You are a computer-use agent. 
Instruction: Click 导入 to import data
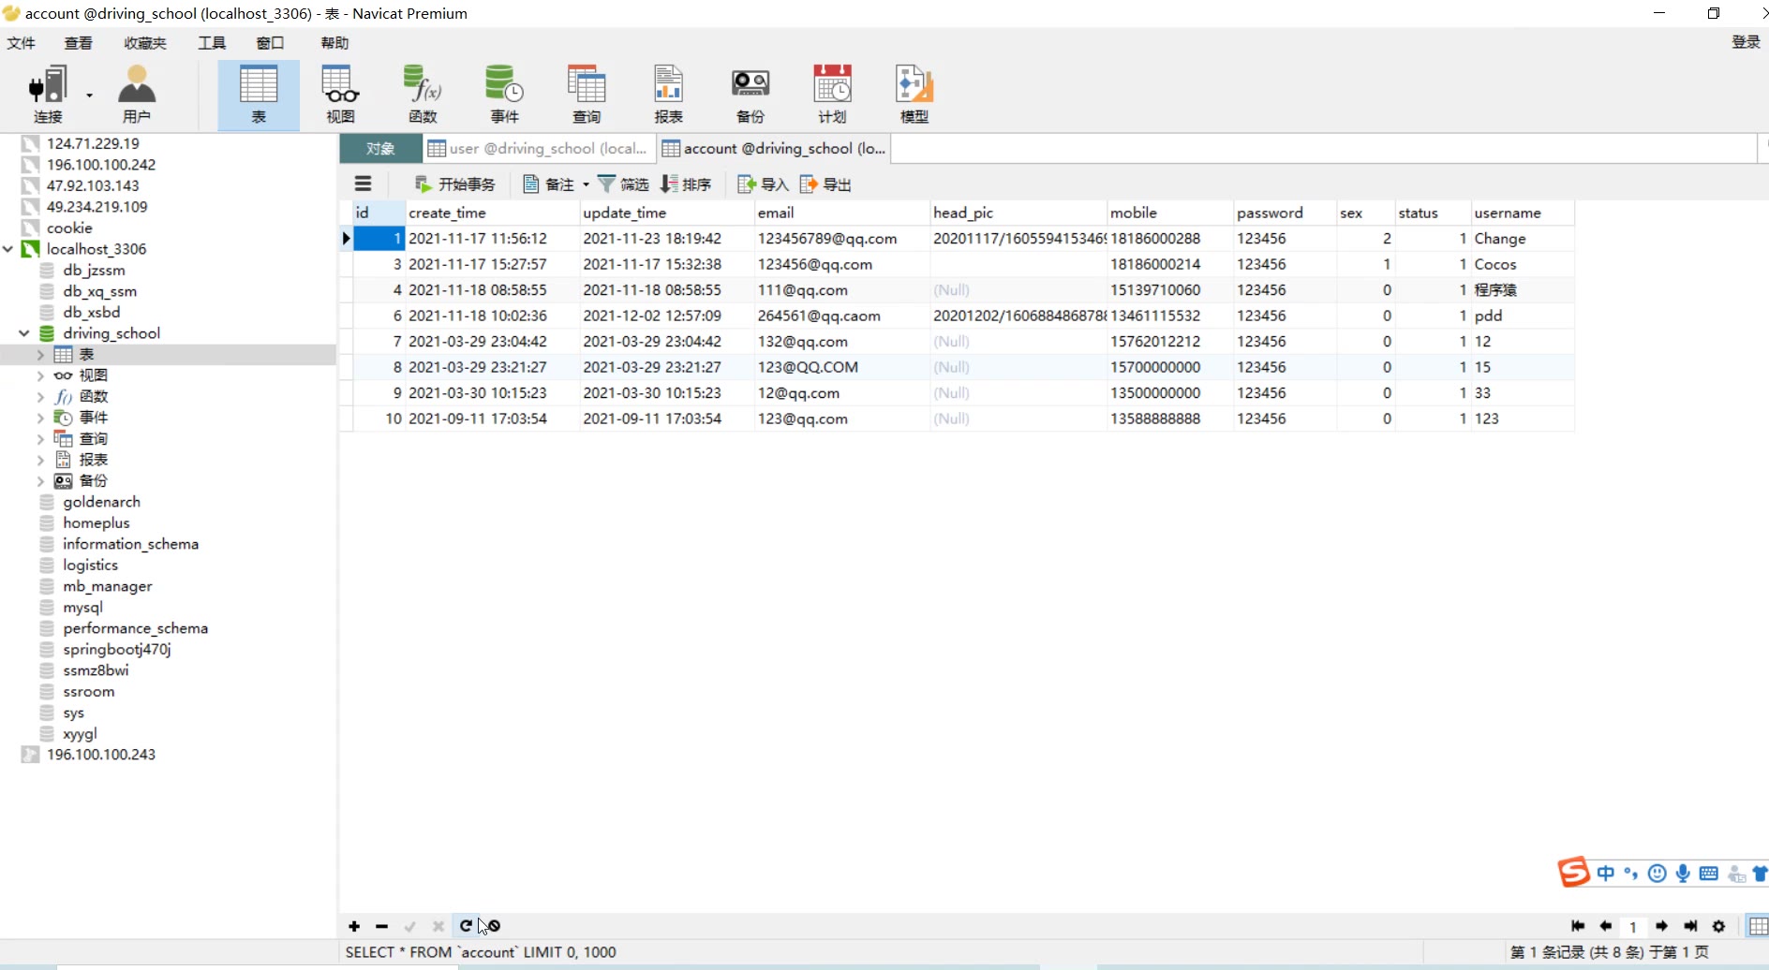(763, 184)
